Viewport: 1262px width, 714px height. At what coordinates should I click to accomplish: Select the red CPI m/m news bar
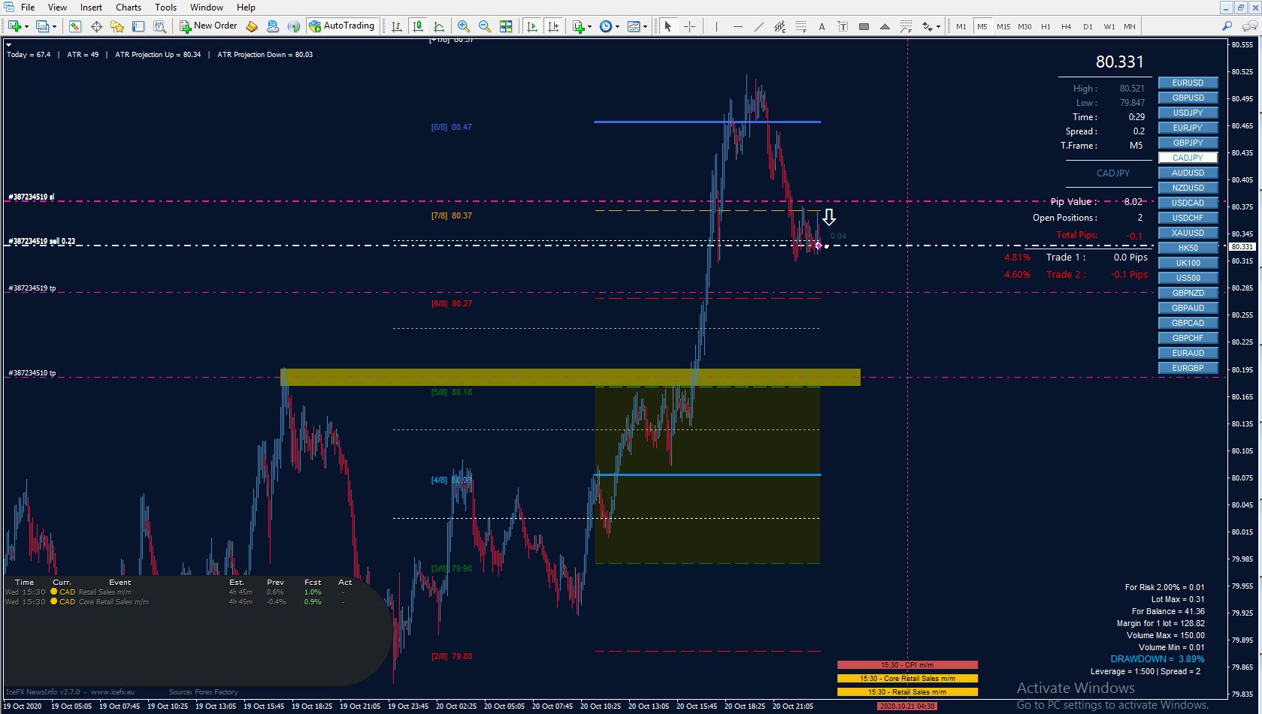point(907,665)
